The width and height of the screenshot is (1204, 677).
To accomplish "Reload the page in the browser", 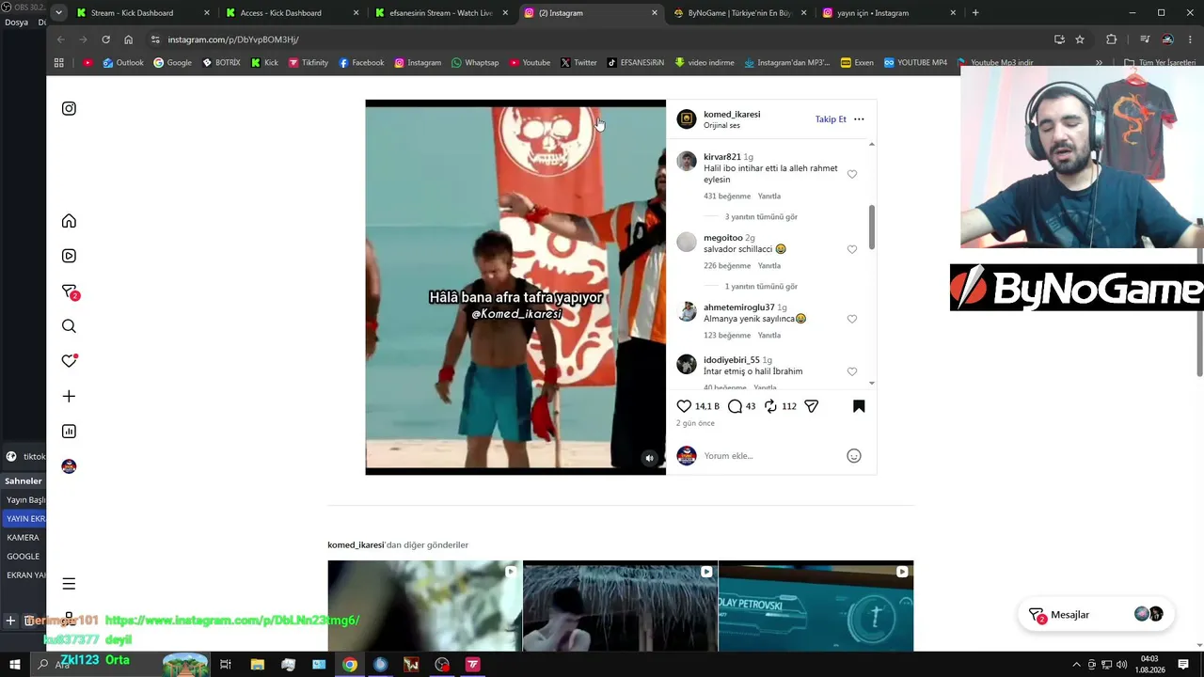I will pos(105,39).
